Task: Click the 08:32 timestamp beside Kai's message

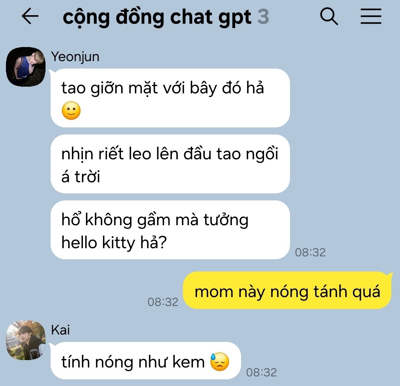Action: 261,372
